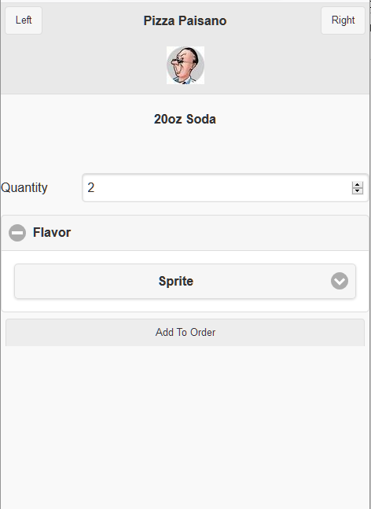Image resolution: width=371 pixels, height=509 pixels.
Task: Click the Right header button
Action: [343, 20]
